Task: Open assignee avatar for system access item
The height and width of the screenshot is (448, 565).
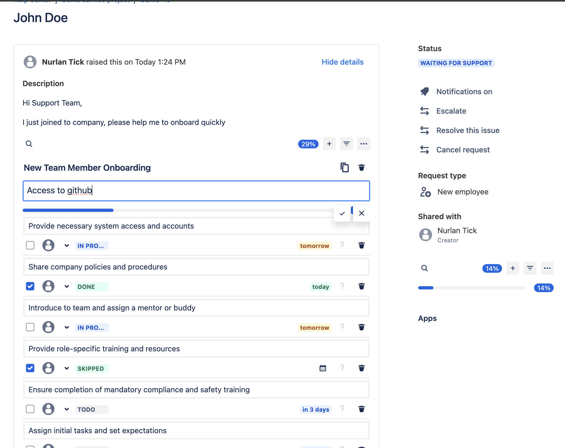Action: [x=48, y=245]
